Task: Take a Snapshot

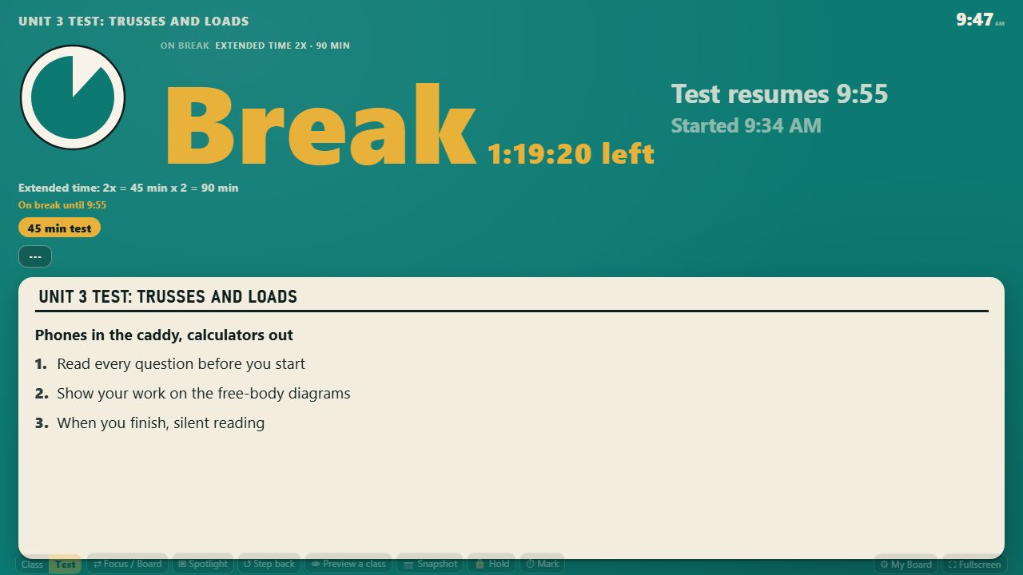Action: [x=430, y=564]
